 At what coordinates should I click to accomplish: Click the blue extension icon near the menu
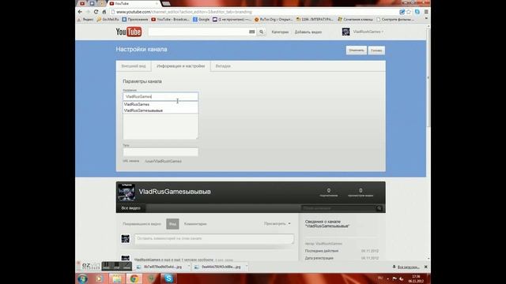pyautogui.click(x=417, y=12)
